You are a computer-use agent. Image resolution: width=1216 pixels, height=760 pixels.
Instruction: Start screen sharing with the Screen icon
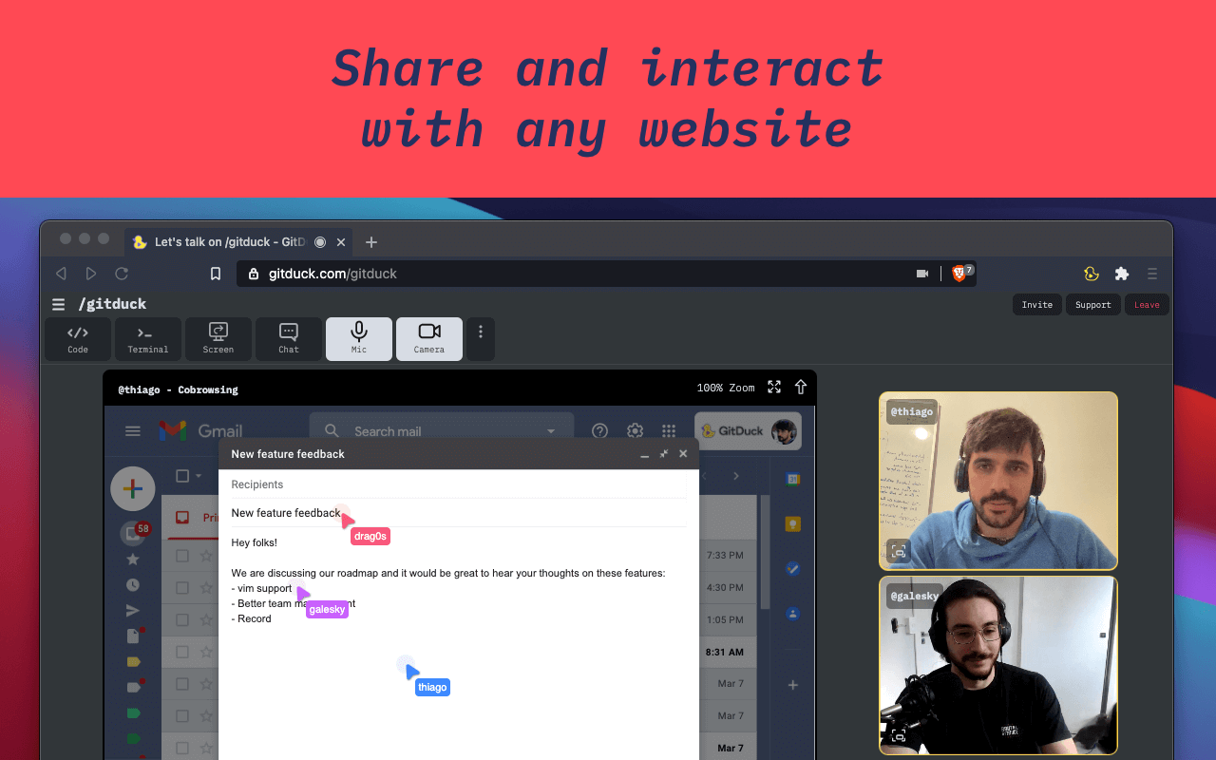218,339
